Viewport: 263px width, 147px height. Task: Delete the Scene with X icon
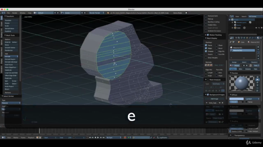pyautogui.click(x=85, y=13)
